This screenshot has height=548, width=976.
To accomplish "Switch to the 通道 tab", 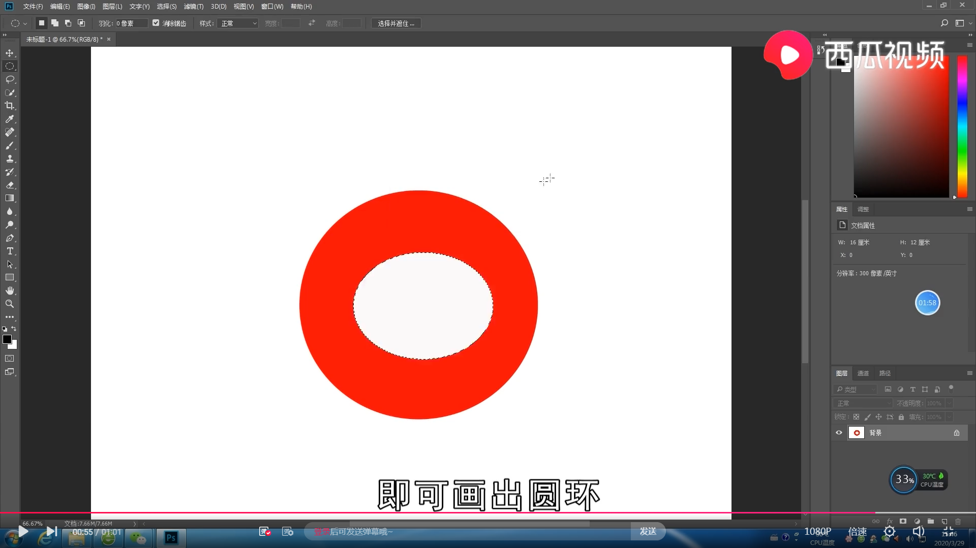I will [863, 373].
